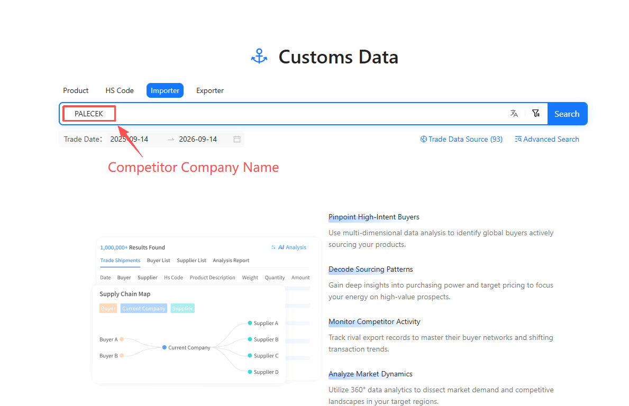Screen dimensions: 629x406
Task: Click the Trade Data Source globe icon
Action: tap(424, 139)
